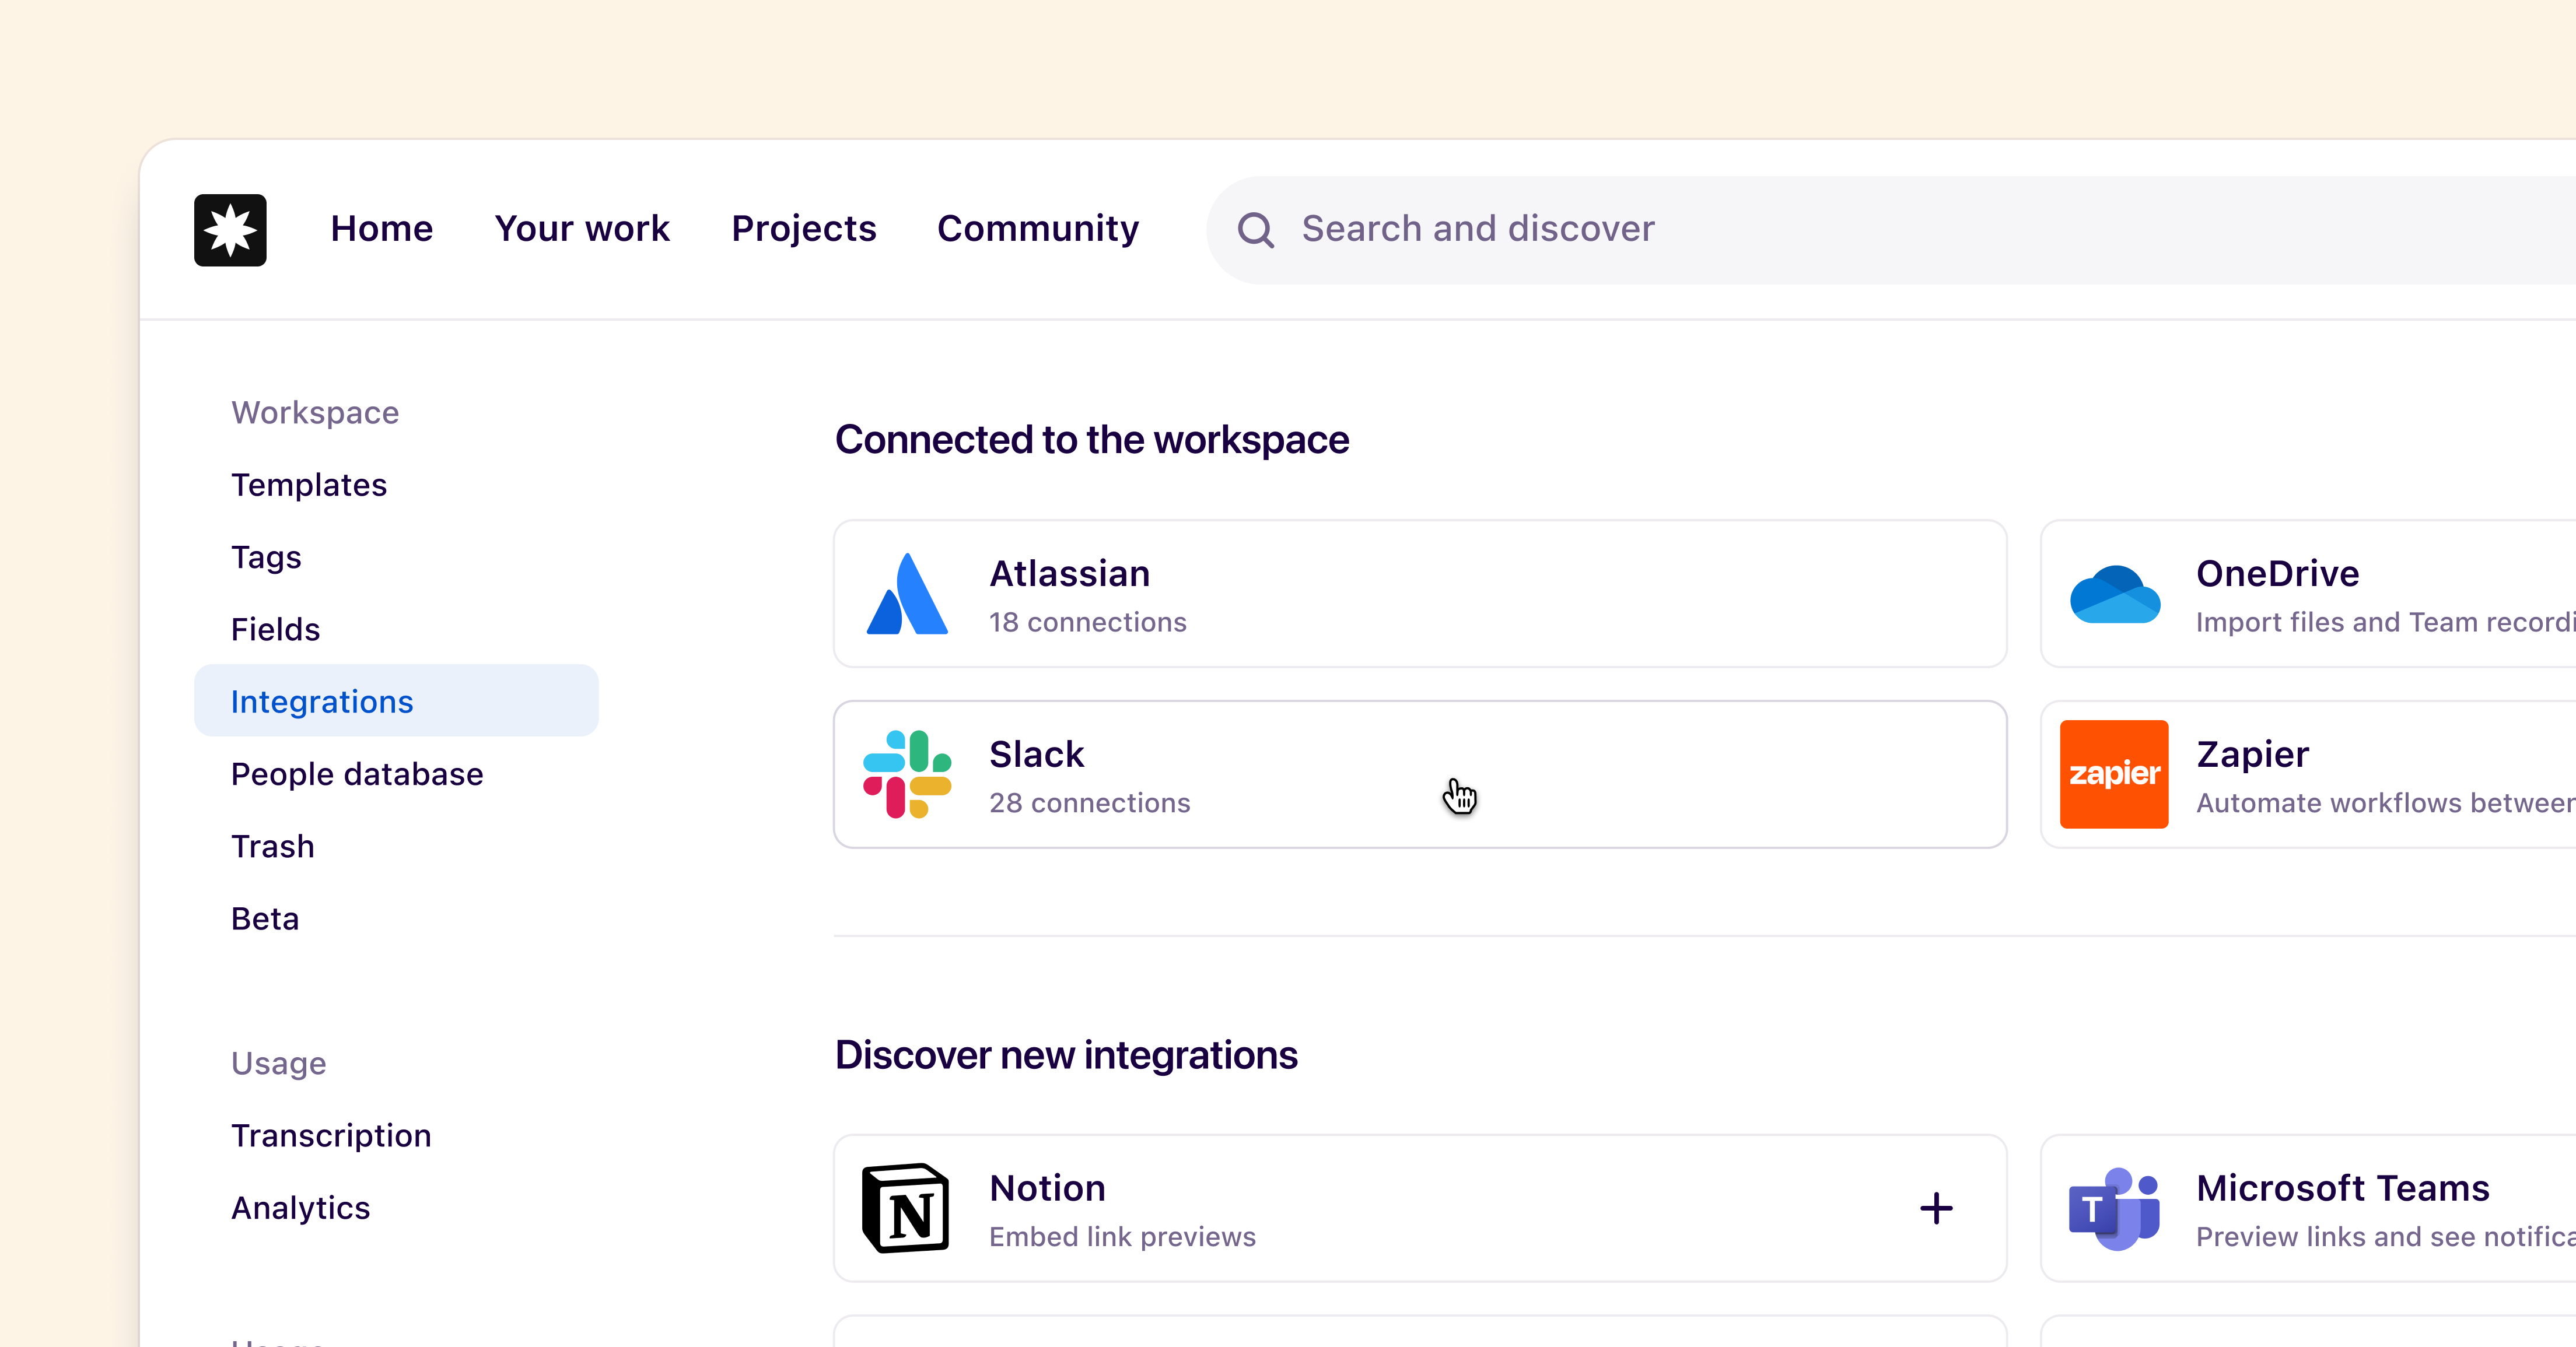This screenshot has height=1347, width=2576.
Task: Select Integrations in the sidebar
Action: point(322,700)
